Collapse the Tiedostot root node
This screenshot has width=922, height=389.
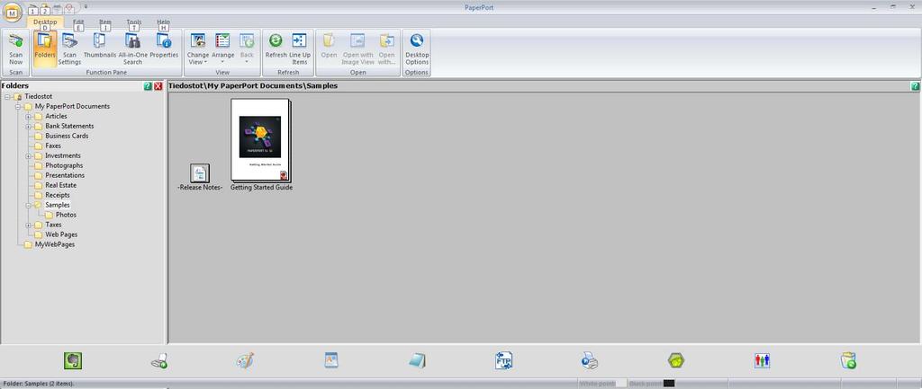(x=7, y=97)
